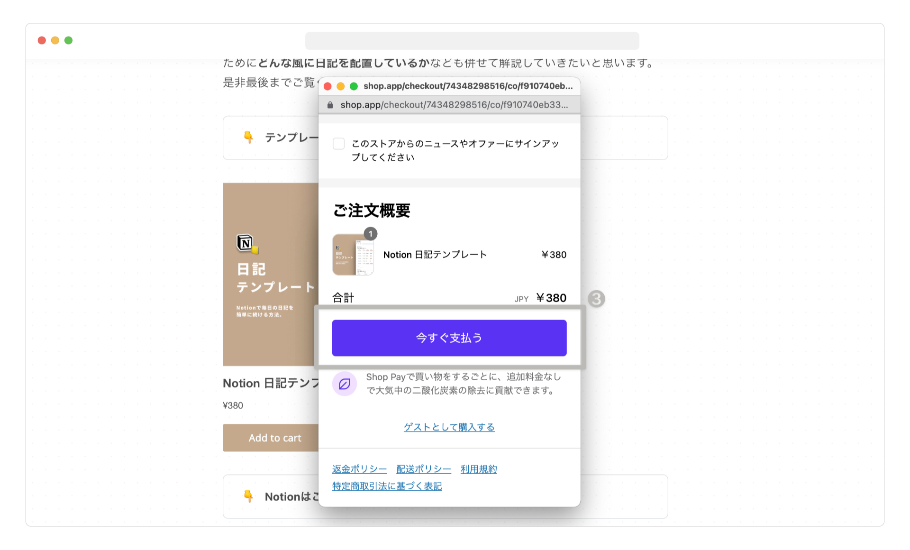Image resolution: width=910 pixels, height=550 pixels.
Task: Click the ご注文概要 heading
Action: [372, 211]
